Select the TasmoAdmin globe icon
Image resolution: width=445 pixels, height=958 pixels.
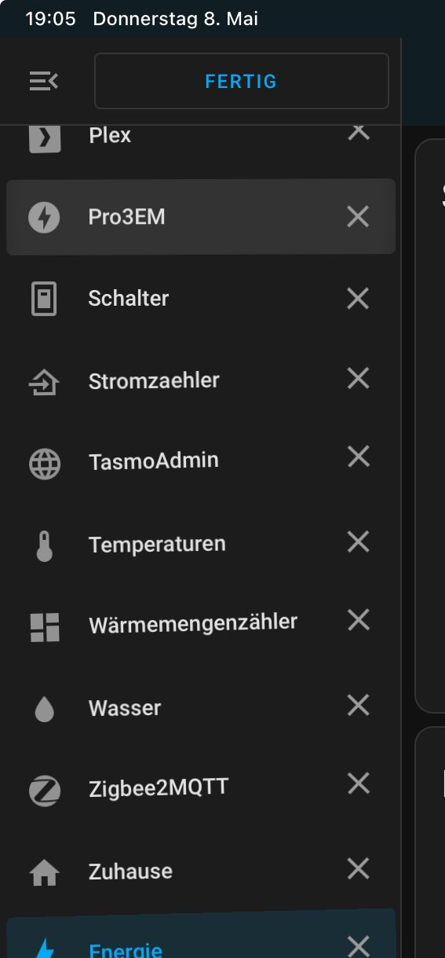pyautogui.click(x=45, y=462)
